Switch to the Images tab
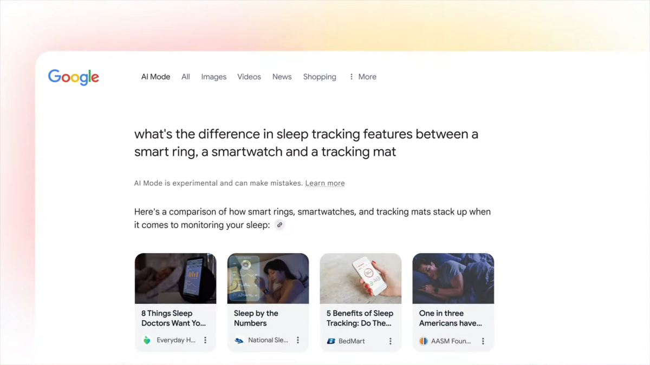 pos(213,76)
